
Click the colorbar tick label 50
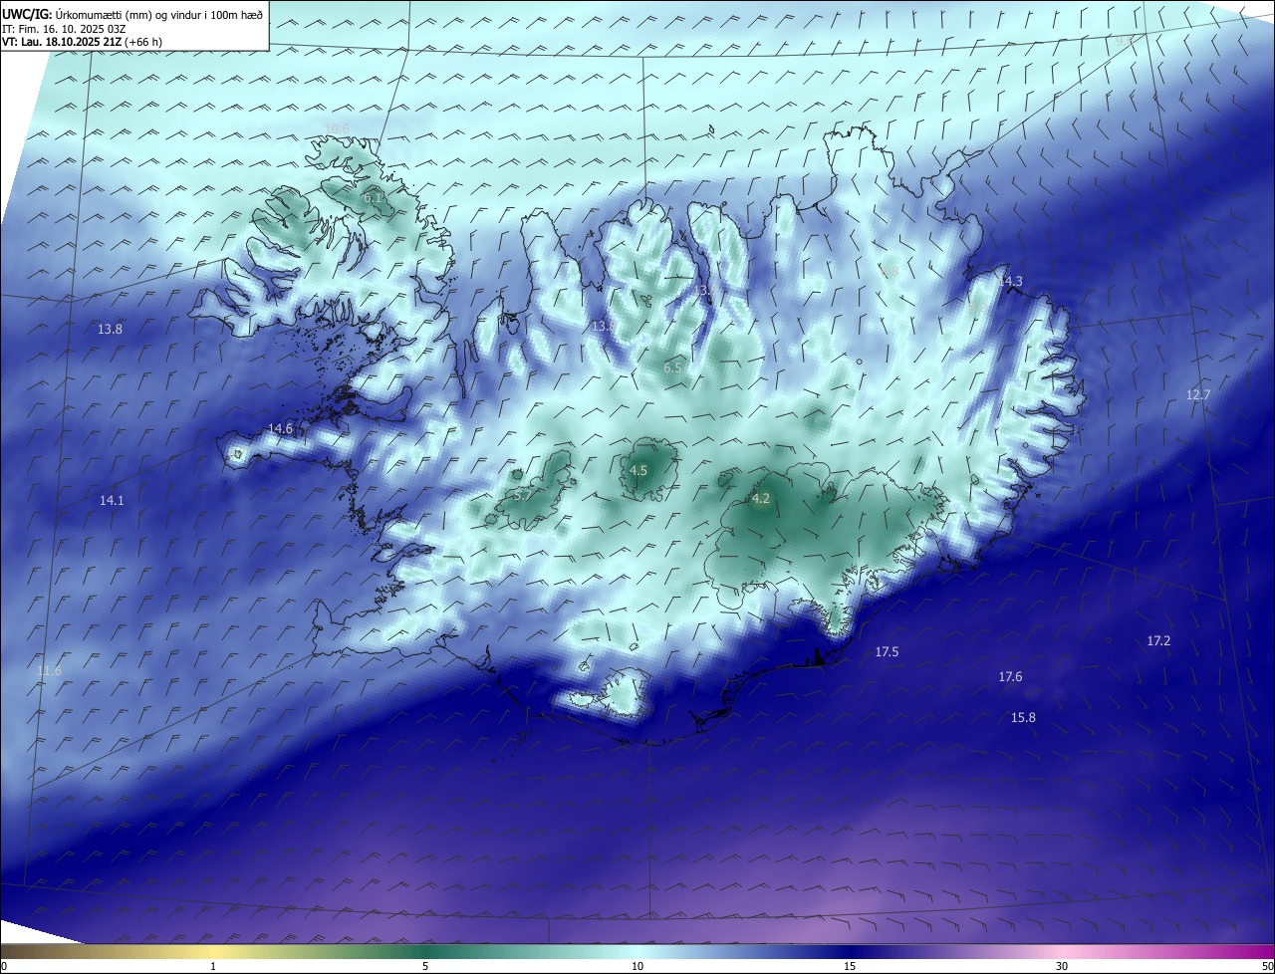[x=1267, y=967]
